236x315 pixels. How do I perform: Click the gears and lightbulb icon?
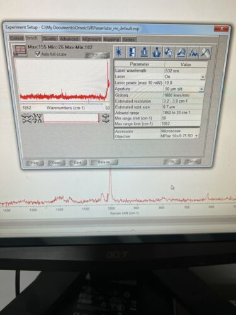(x=169, y=52)
